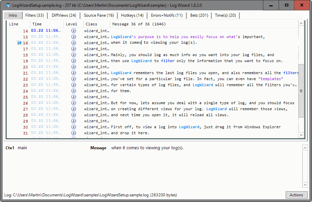
Task: Click the Class column header
Action: 97,24
